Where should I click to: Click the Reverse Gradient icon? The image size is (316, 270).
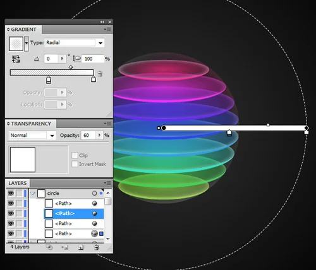pyautogui.click(x=16, y=59)
